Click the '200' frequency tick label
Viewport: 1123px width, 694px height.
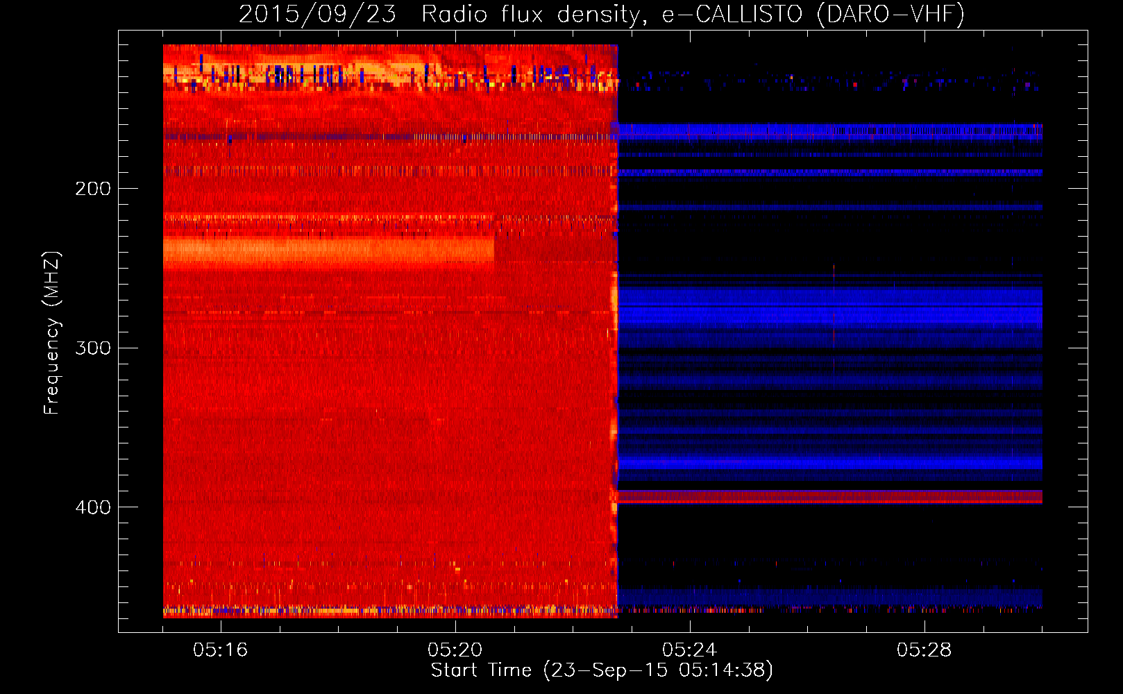pyautogui.click(x=93, y=189)
